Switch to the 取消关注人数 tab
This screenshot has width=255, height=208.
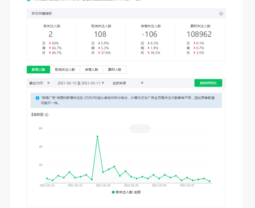(x=65, y=70)
